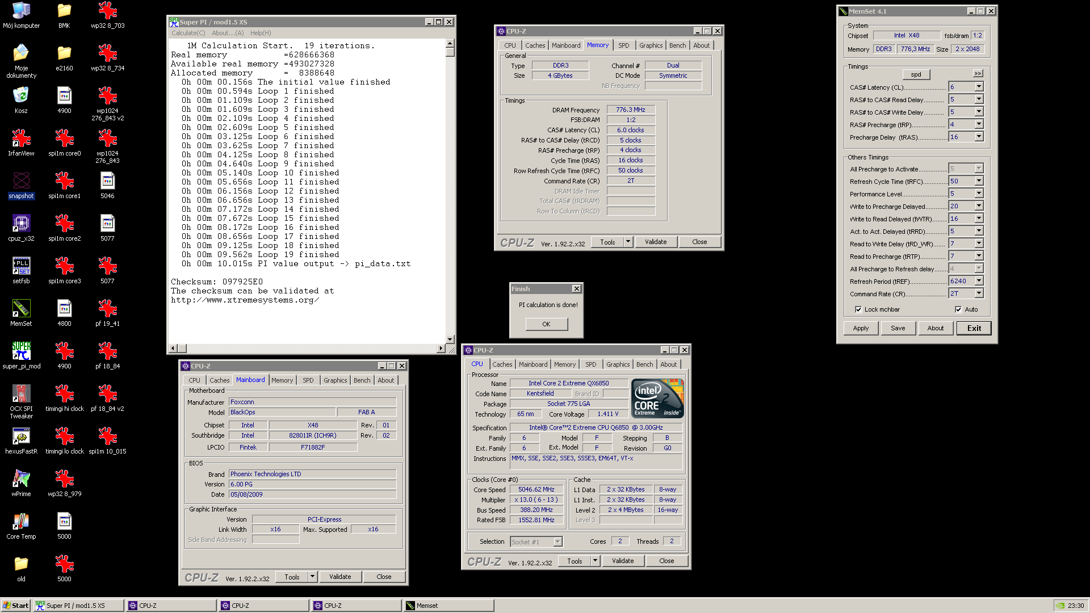Open the BMK folder on desktop

tap(64, 15)
